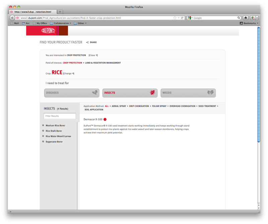Click the status bar close x

(10, 212)
